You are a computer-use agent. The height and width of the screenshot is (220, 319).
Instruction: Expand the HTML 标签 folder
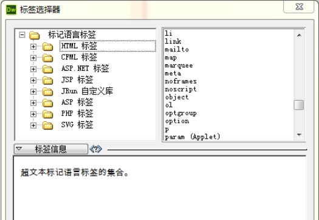tap(33, 47)
